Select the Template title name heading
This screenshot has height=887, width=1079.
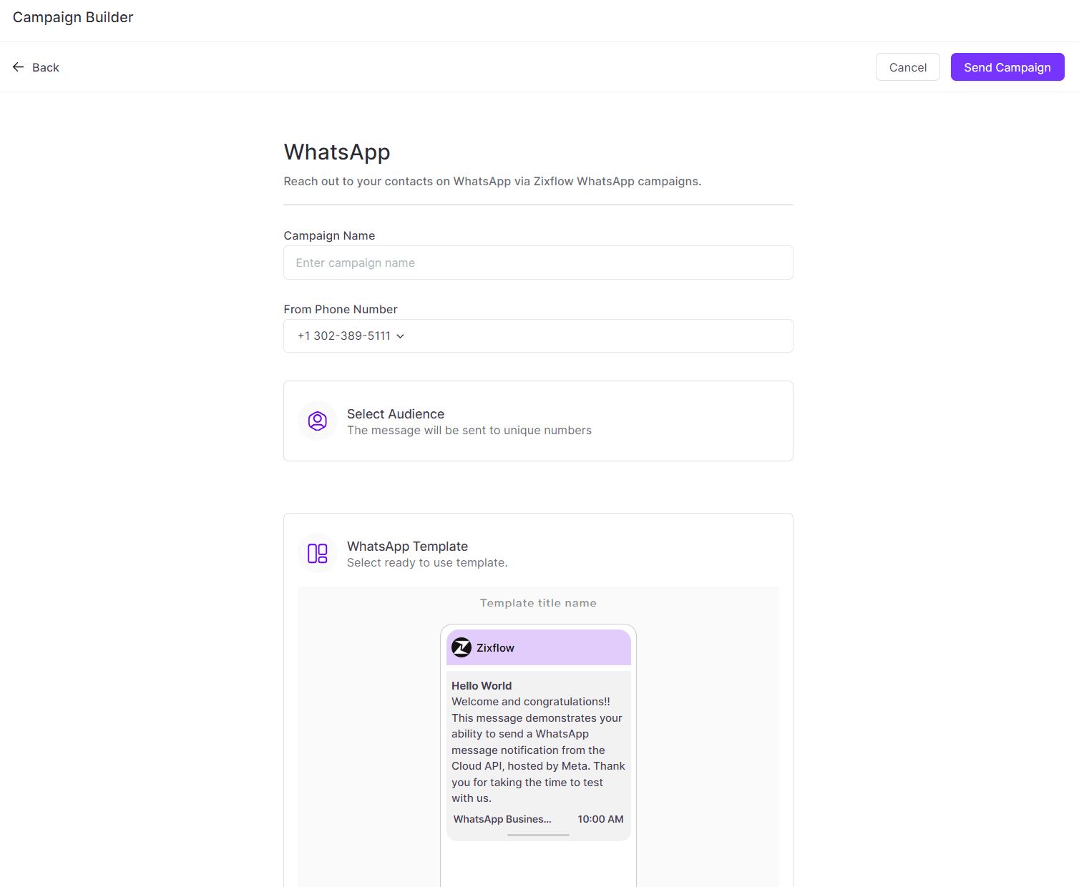(538, 602)
